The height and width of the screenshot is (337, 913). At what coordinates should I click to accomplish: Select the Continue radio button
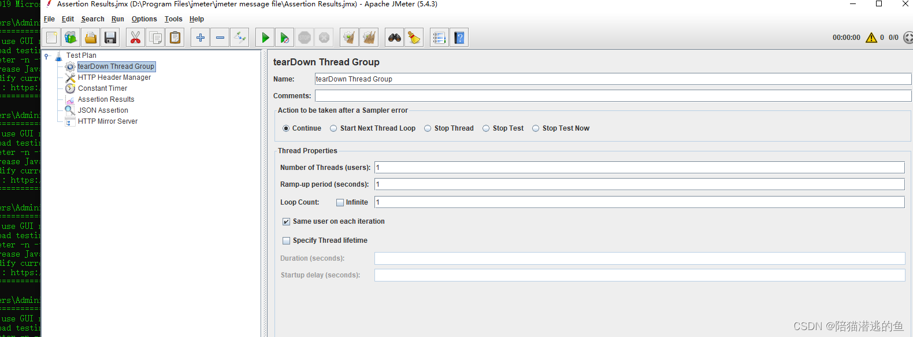coord(286,128)
